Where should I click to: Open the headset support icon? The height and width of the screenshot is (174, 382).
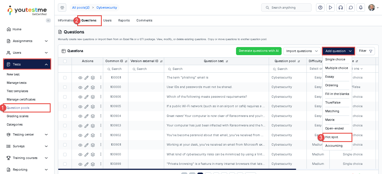(340, 8)
